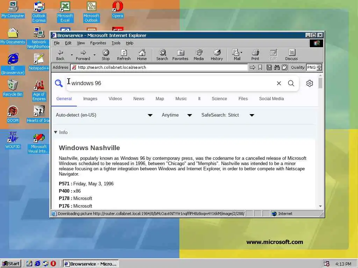
Task: Select the Outlook Express desktop icon
Action: (x=39, y=12)
